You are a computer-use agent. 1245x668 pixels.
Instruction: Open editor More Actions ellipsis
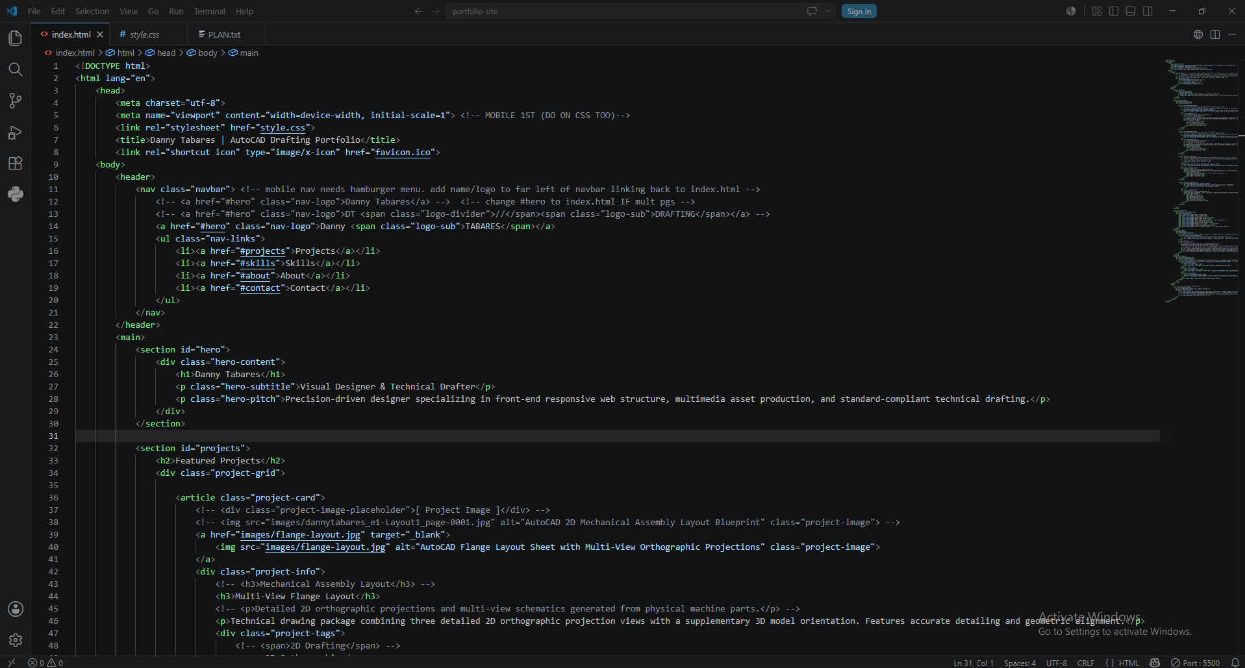point(1232,34)
